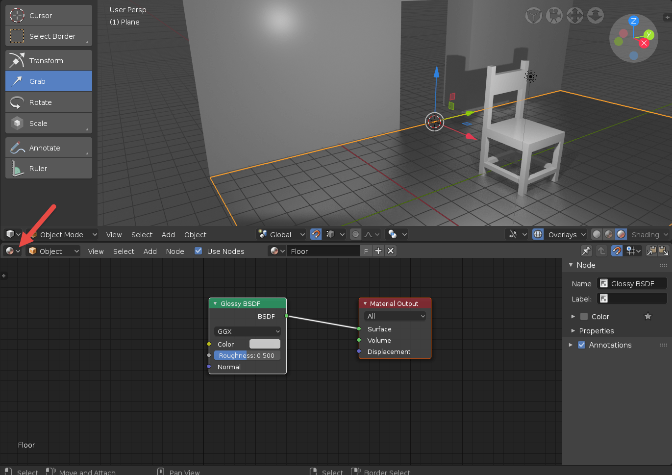The height and width of the screenshot is (475, 672).
Task: Select the Cursor tool
Action: (x=48, y=15)
